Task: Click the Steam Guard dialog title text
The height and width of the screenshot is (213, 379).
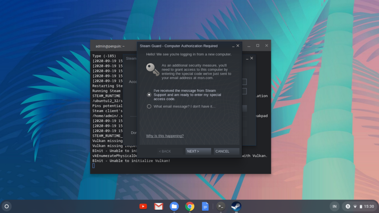Action: [179, 46]
